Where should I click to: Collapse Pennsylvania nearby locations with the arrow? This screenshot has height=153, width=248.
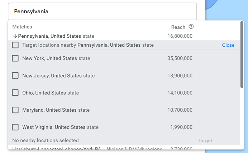pos(15,36)
